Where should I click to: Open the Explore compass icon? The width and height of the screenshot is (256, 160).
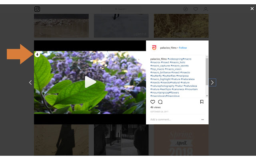(x=186, y=9)
